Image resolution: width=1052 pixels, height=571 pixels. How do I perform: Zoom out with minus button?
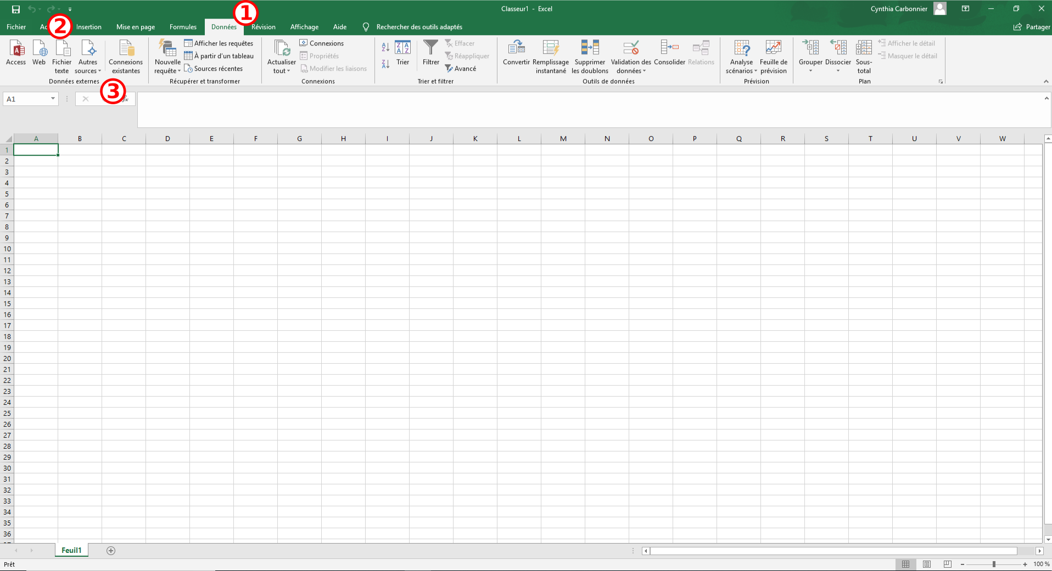click(962, 564)
